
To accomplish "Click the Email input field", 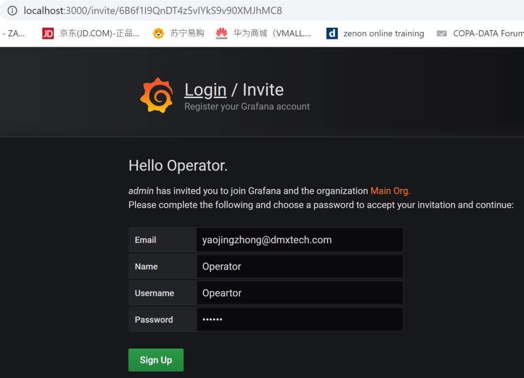I will 300,240.
